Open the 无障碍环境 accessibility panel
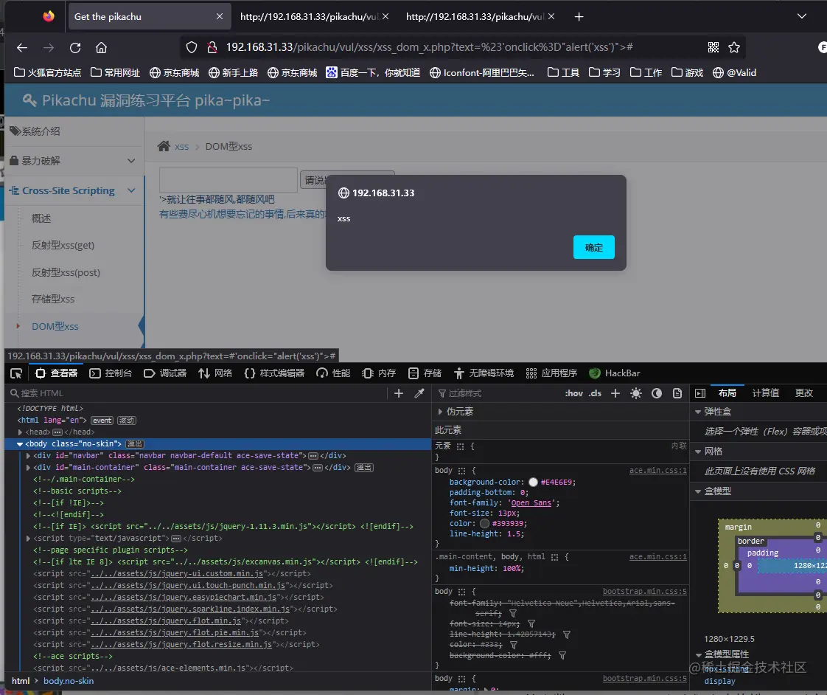The height and width of the screenshot is (695, 827). tap(484, 373)
